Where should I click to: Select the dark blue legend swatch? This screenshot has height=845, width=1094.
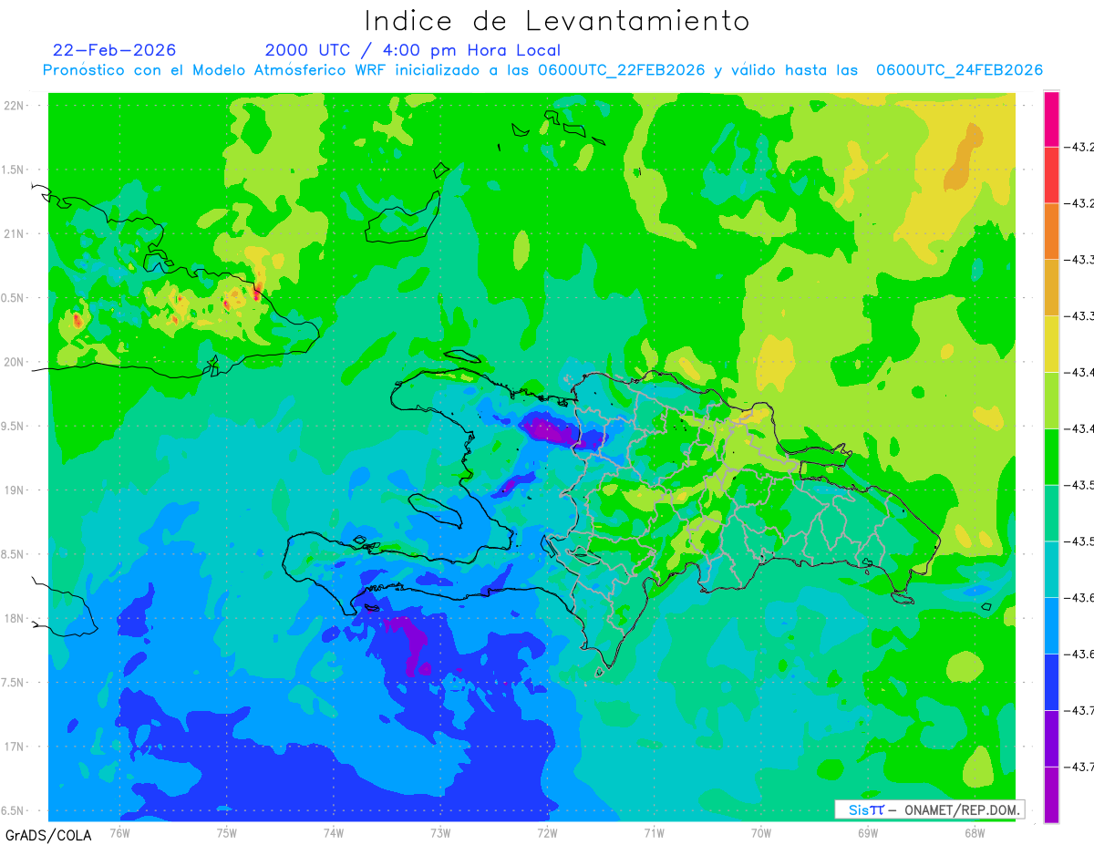(x=1051, y=682)
